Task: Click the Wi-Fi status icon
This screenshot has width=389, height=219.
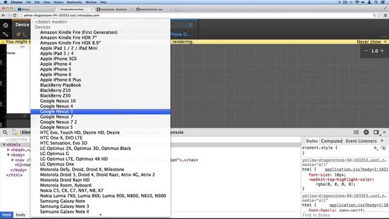Action: coord(357,2)
